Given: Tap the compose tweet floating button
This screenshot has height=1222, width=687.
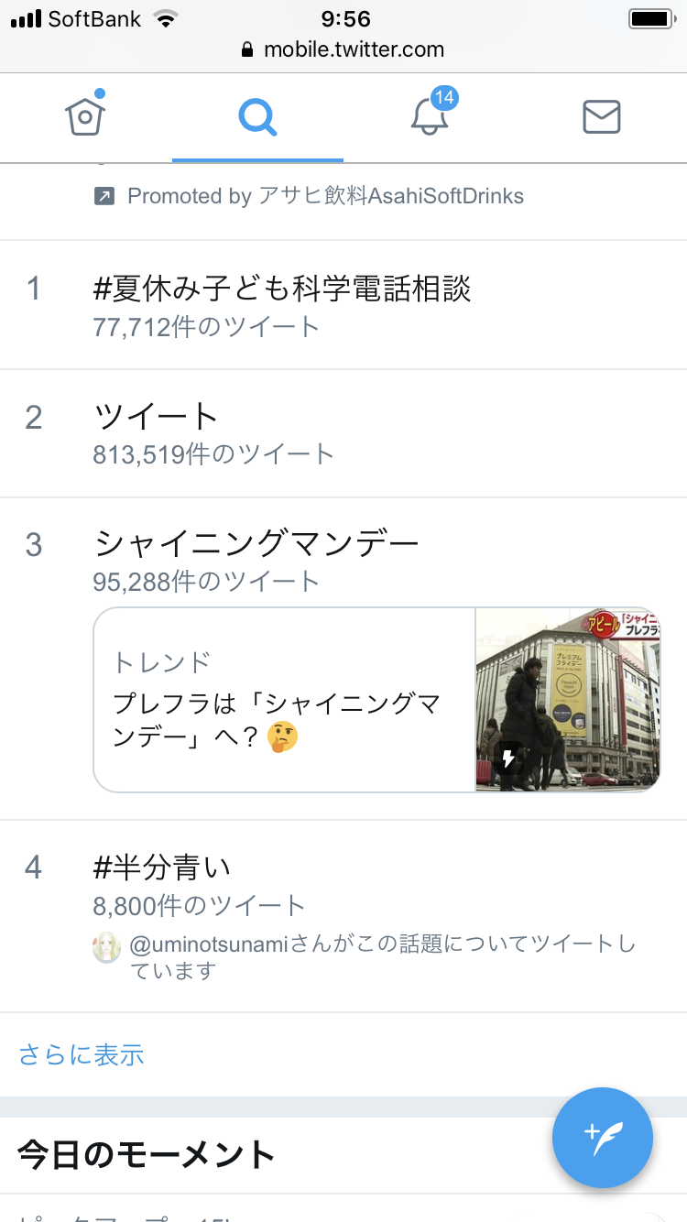Looking at the screenshot, I should pyautogui.click(x=602, y=1138).
